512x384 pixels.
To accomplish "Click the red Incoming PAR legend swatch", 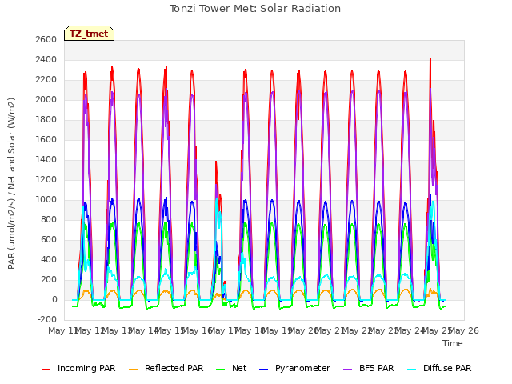I will [x=46, y=370].
